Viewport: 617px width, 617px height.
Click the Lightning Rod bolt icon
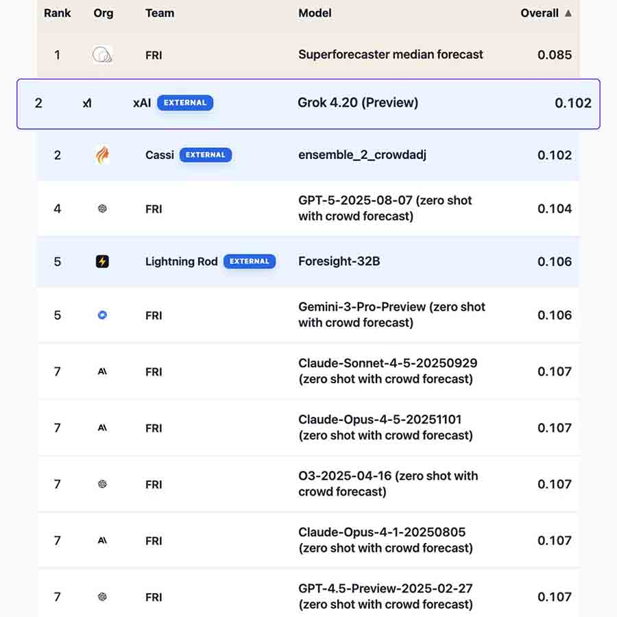(102, 261)
